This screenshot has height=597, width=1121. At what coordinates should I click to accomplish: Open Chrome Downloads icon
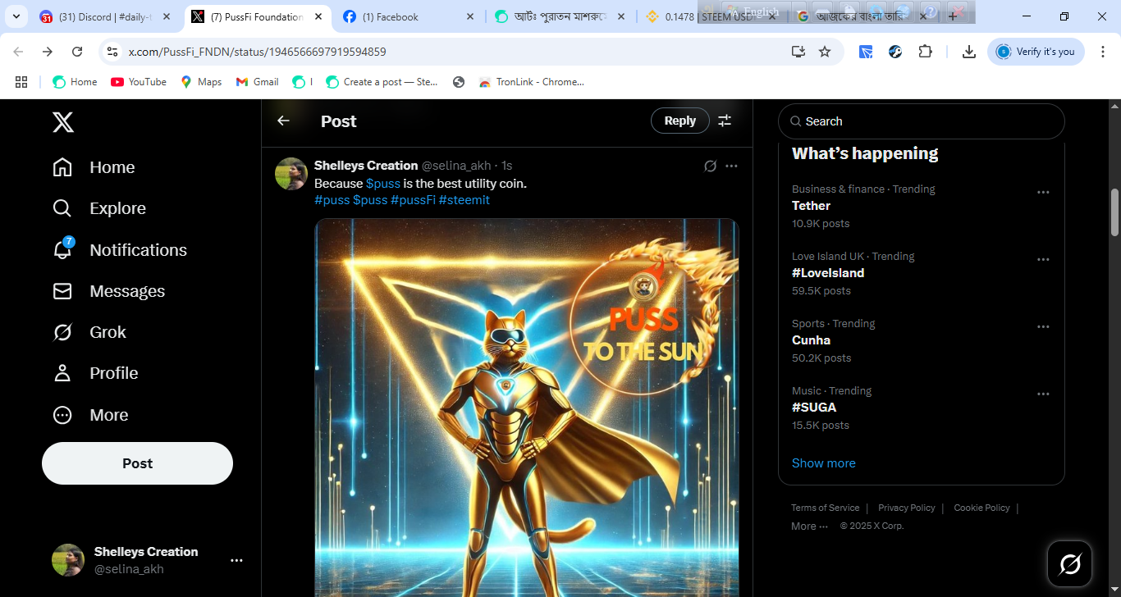pos(968,52)
